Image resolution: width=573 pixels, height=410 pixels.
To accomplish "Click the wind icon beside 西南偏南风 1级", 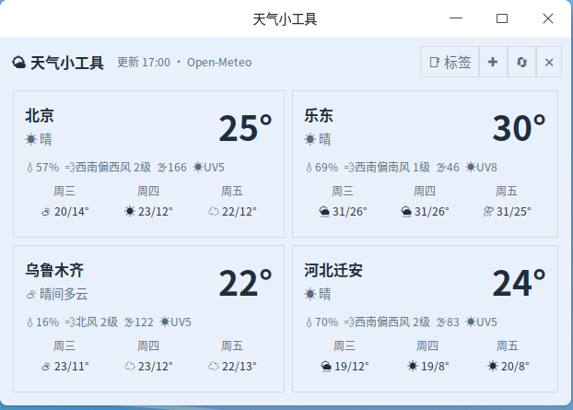I will [349, 168].
